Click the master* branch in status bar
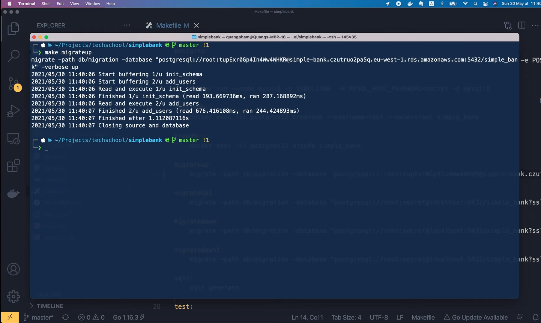541x323 pixels. tap(38, 317)
